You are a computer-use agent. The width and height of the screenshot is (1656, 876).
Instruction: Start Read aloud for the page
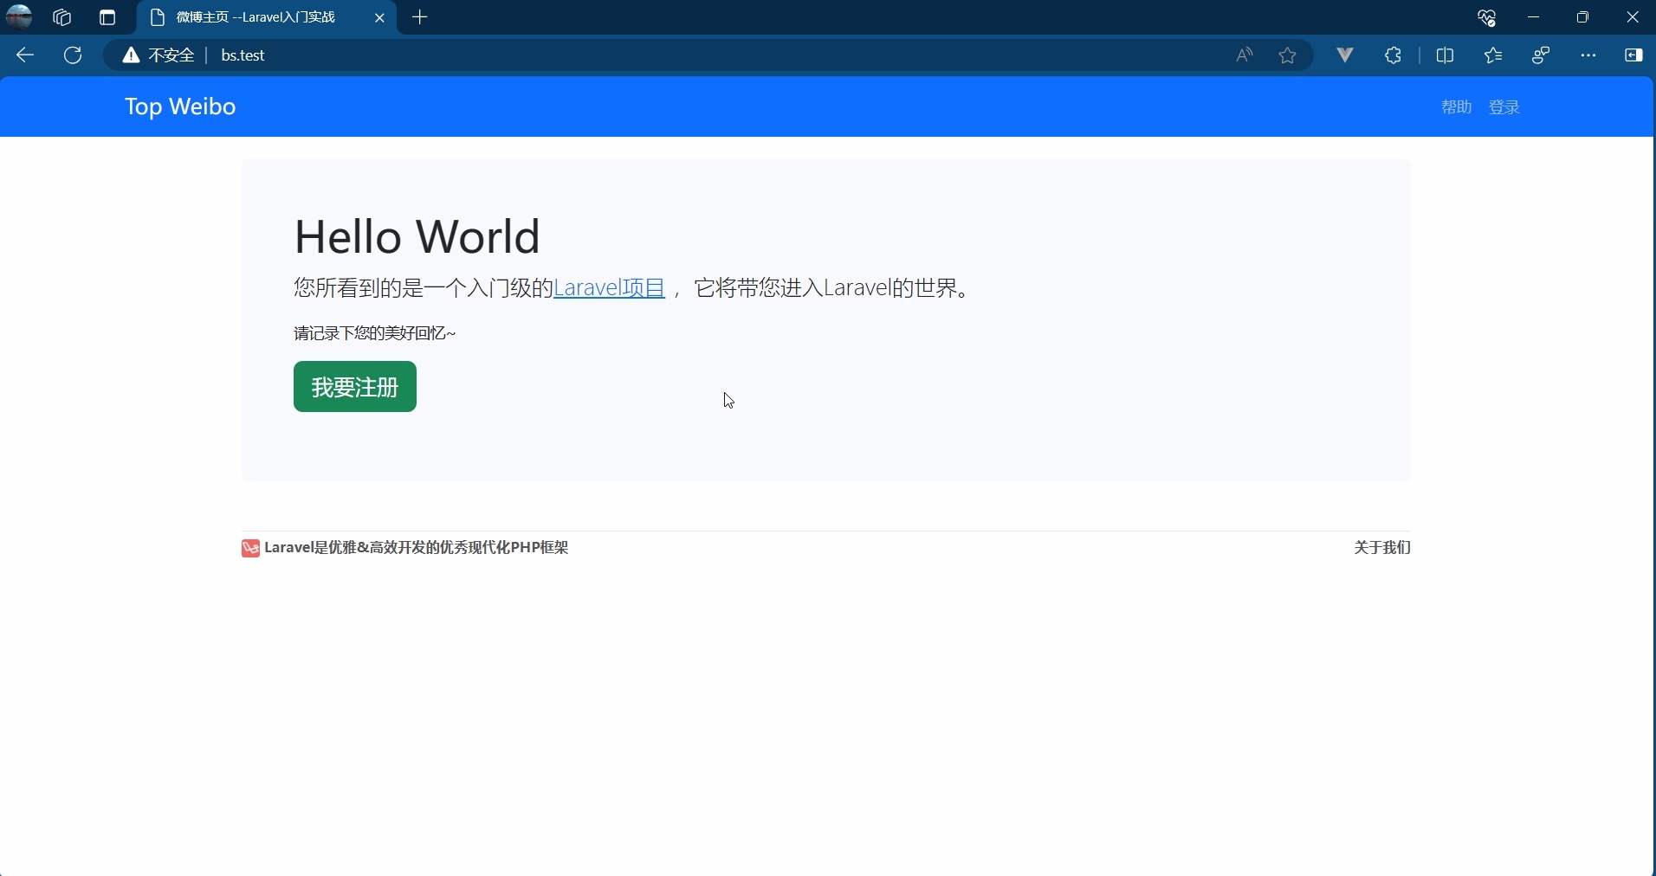tap(1244, 55)
